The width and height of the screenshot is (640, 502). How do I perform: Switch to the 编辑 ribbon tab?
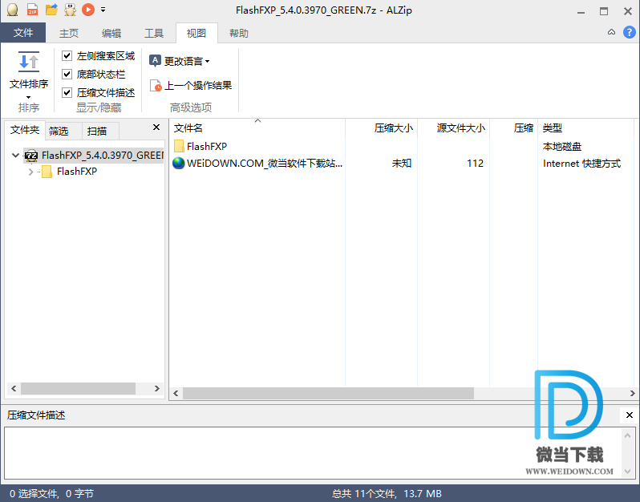coord(111,33)
